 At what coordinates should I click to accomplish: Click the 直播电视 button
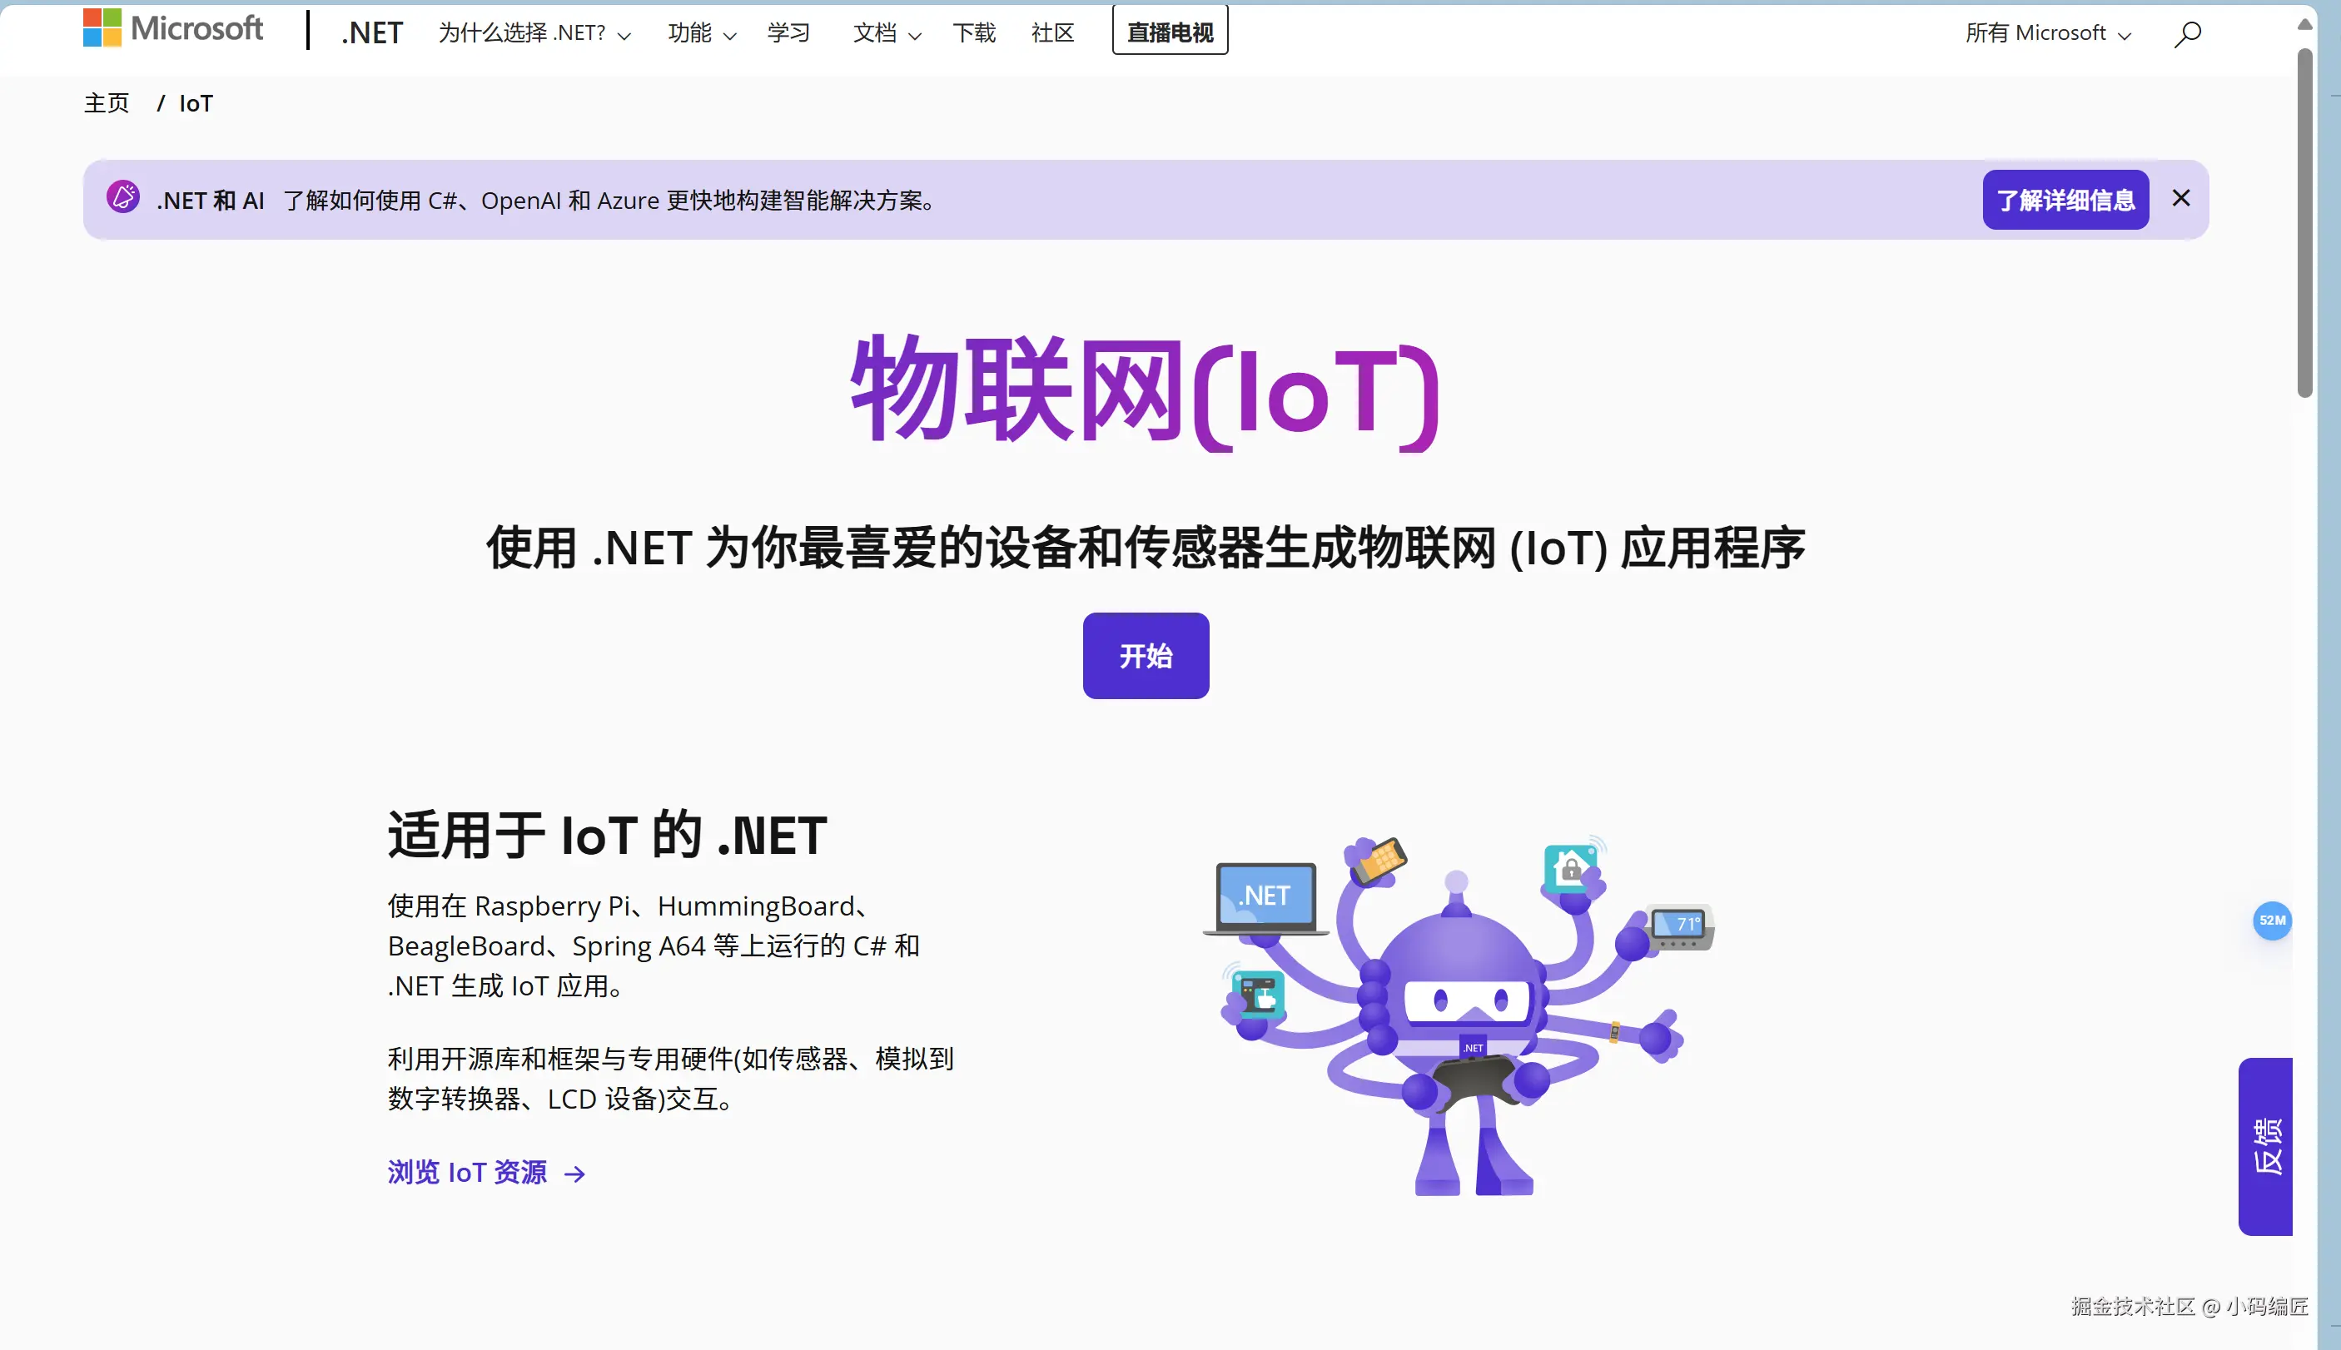[x=1169, y=32]
